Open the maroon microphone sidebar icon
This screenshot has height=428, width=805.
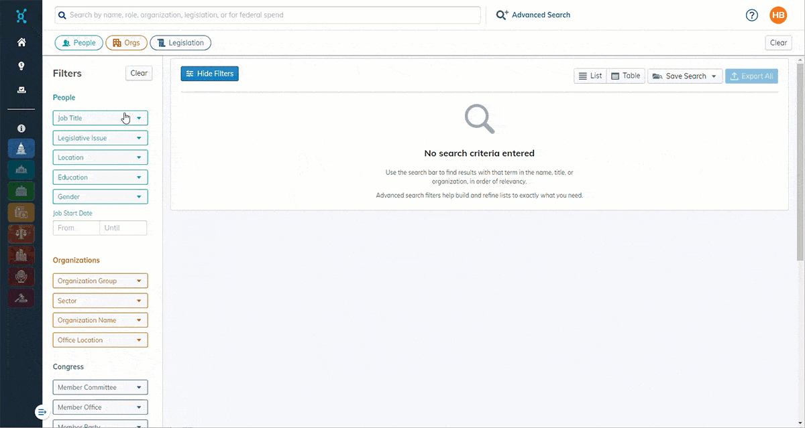coord(21,277)
